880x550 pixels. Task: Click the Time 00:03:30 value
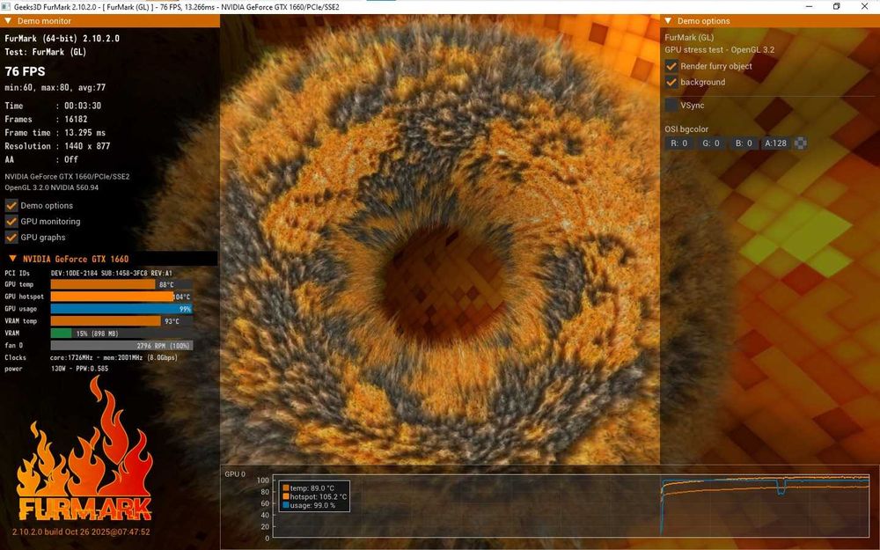tap(83, 106)
